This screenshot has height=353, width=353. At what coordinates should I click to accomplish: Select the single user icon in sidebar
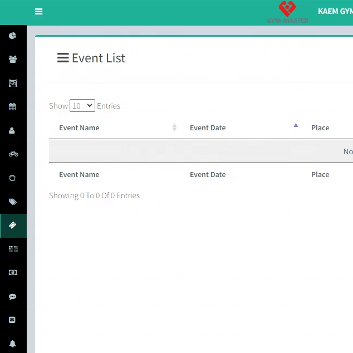[12, 131]
